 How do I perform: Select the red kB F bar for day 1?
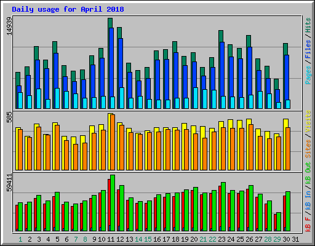[17, 218]
